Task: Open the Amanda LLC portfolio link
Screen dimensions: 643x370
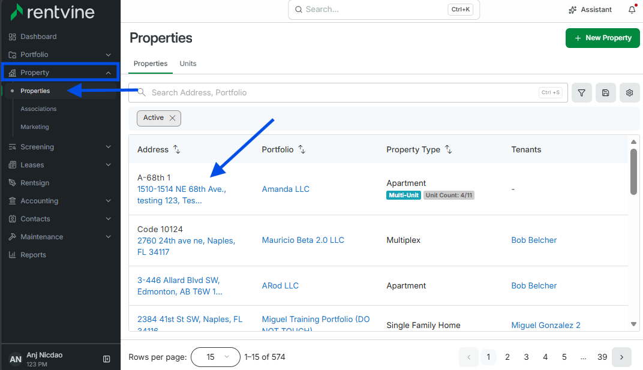Action: coord(286,189)
